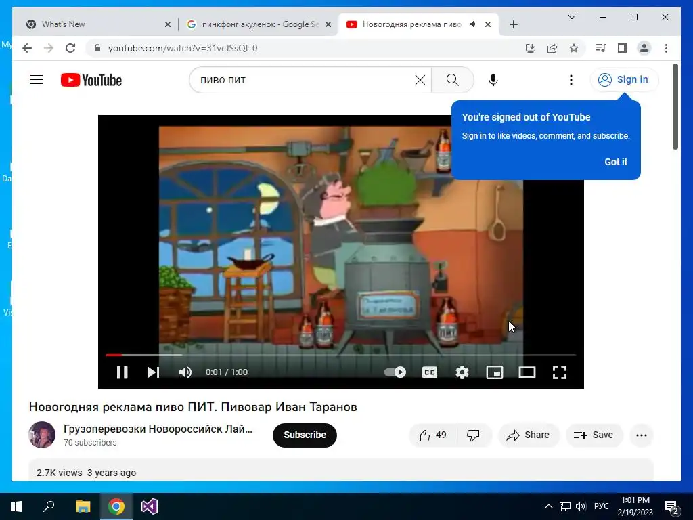Open Грузоперевозки Новороссийск channel name
The width and height of the screenshot is (693, 520).
158,429
